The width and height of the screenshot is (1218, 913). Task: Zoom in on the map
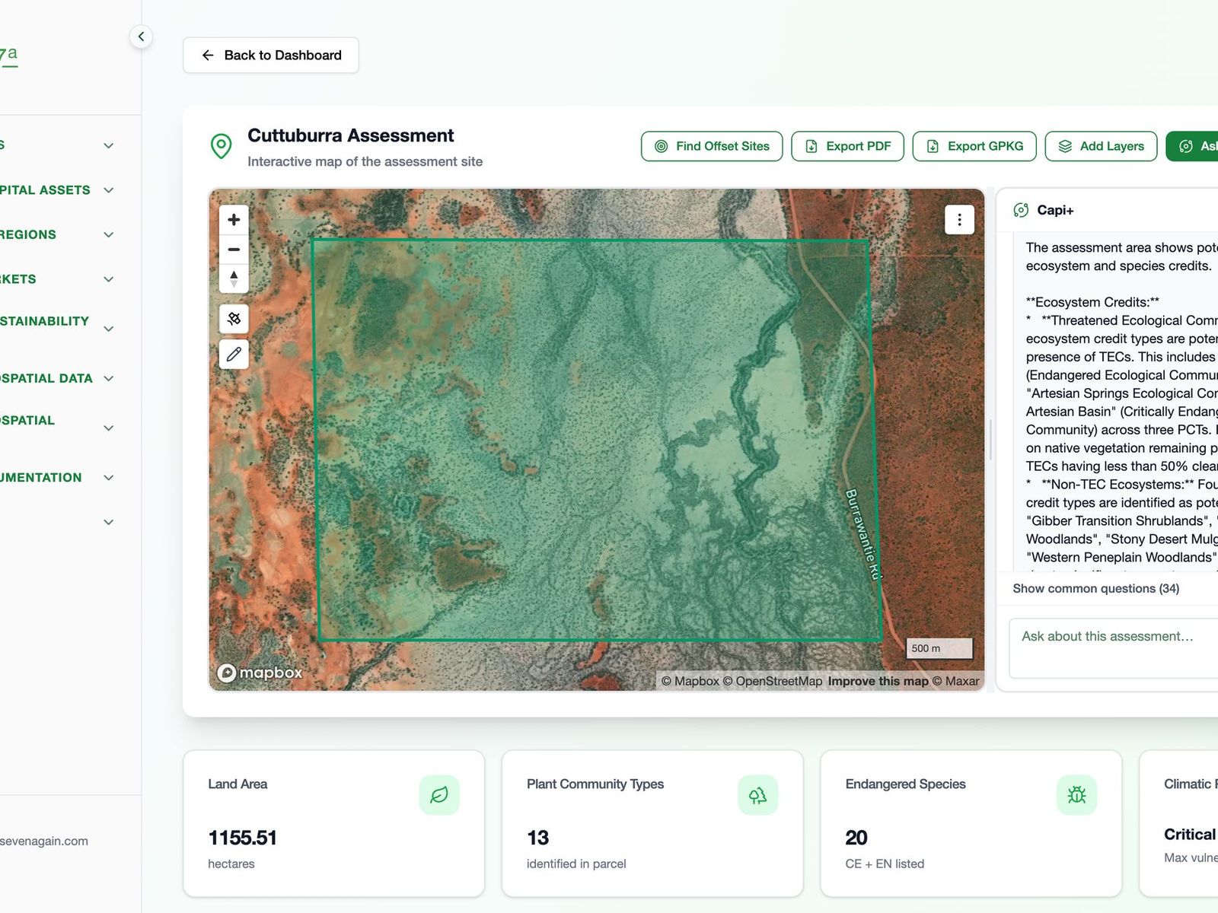pyautogui.click(x=234, y=219)
